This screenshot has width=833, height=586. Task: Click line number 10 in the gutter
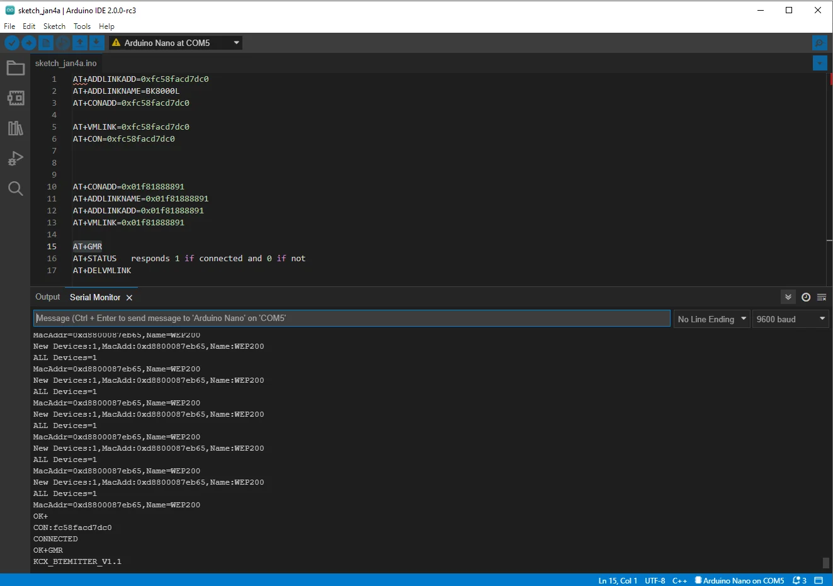(52, 187)
